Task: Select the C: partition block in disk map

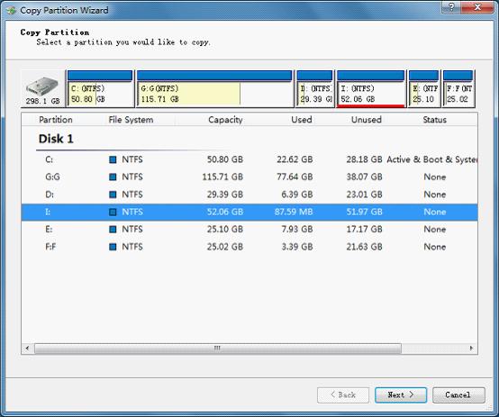Action: pyautogui.click(x=100, y=89)
